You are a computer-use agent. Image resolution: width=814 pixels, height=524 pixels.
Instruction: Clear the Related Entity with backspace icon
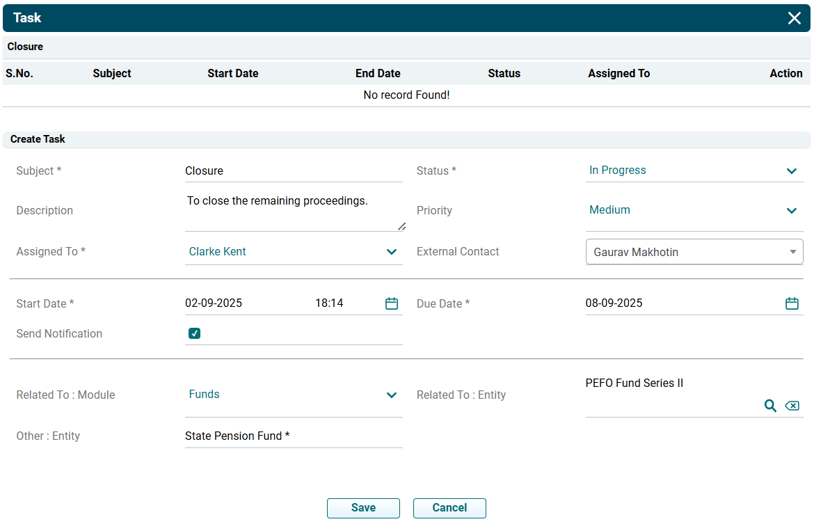coord(792,406)
